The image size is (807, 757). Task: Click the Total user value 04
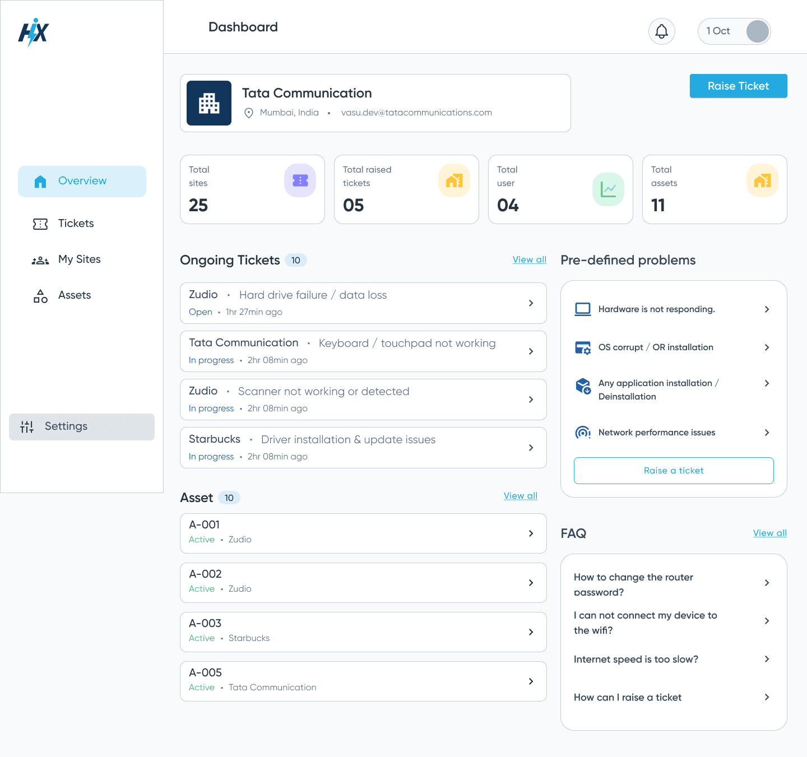[x=508, y=205]
